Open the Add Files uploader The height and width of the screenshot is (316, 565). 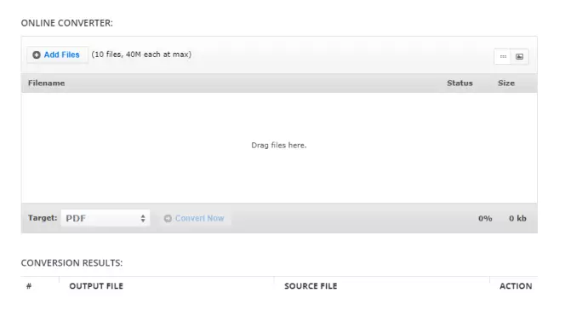(57, 55)
